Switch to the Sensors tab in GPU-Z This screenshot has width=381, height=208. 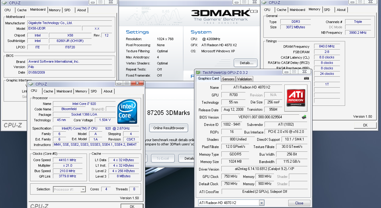click(228, 79)
